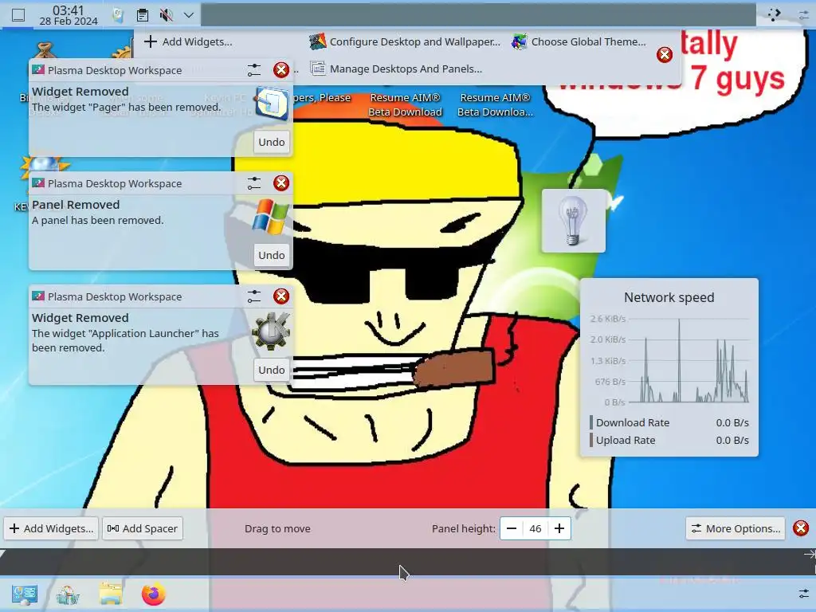Close the panel edit bar
This screenshot has width=816, height=612.
point(801,528)
